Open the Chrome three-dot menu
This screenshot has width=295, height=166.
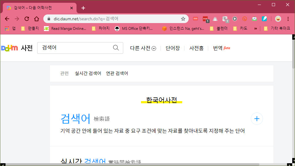[288, 19]
